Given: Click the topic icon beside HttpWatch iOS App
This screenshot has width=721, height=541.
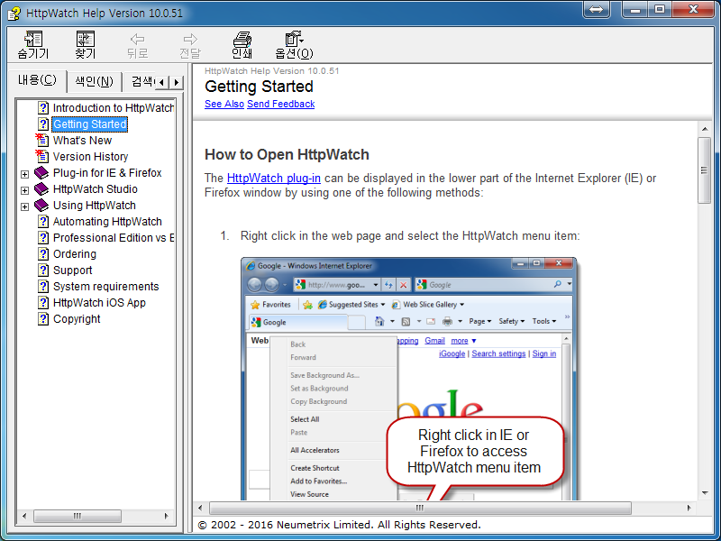Looking at the screenshot, I should 42,303.
